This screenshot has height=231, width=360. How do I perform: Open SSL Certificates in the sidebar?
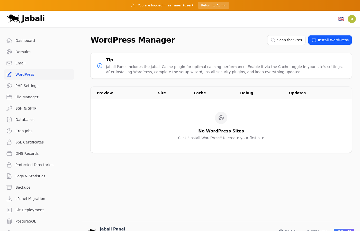point(29,142)
